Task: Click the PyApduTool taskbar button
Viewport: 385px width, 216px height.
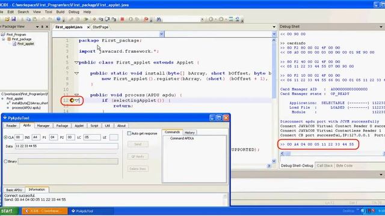Action: [x=91, y=211]
